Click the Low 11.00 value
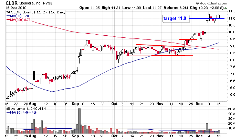The height and width of the screenshot is (139, 241). click(132, 8)
